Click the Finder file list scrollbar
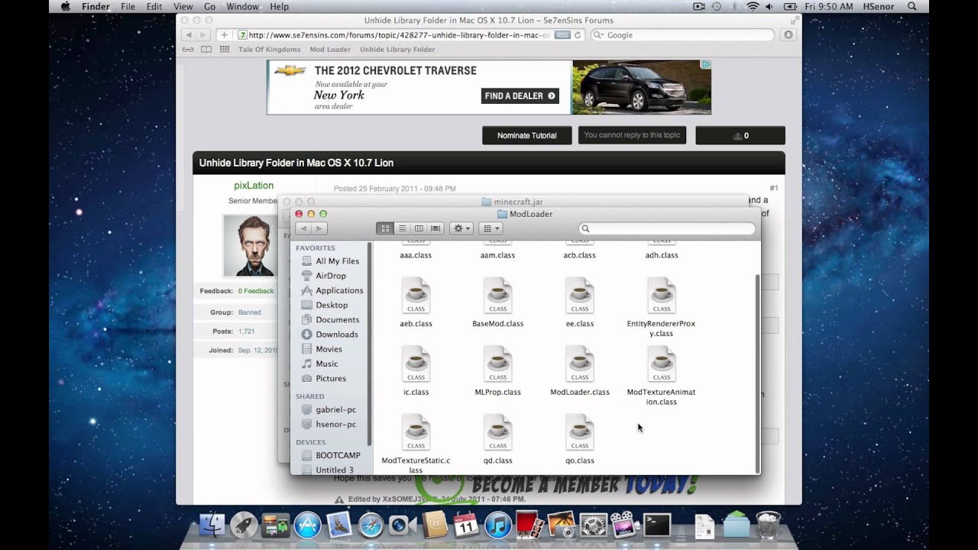This screenshot has width=978, height=550. coord(758,374)
